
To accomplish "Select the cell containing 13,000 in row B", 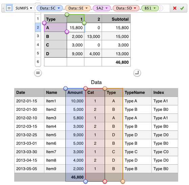I will tap(93, 36).
